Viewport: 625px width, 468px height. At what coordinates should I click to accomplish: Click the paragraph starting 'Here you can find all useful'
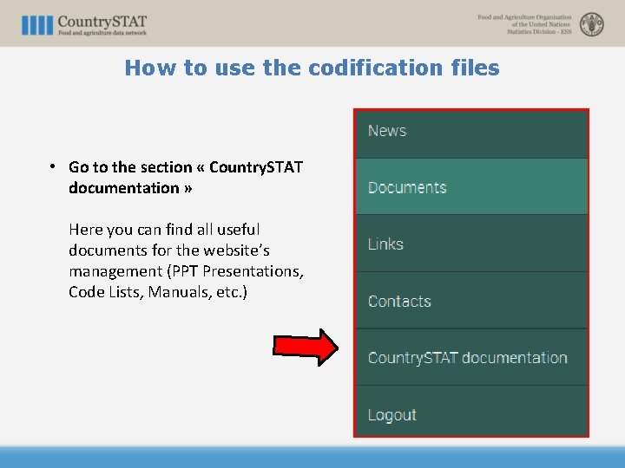[x=186, y=261]
